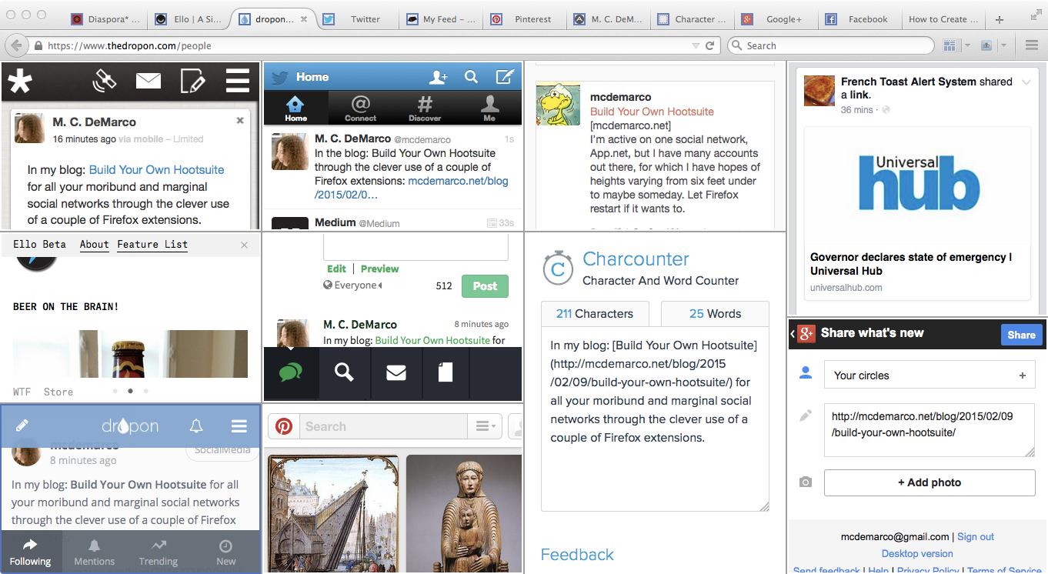Image resolution: width=1048 pixels, height=574 pixels.
Task: Open new browser tab with plus
Action: pyautogui.click(x=1000, y=19)
